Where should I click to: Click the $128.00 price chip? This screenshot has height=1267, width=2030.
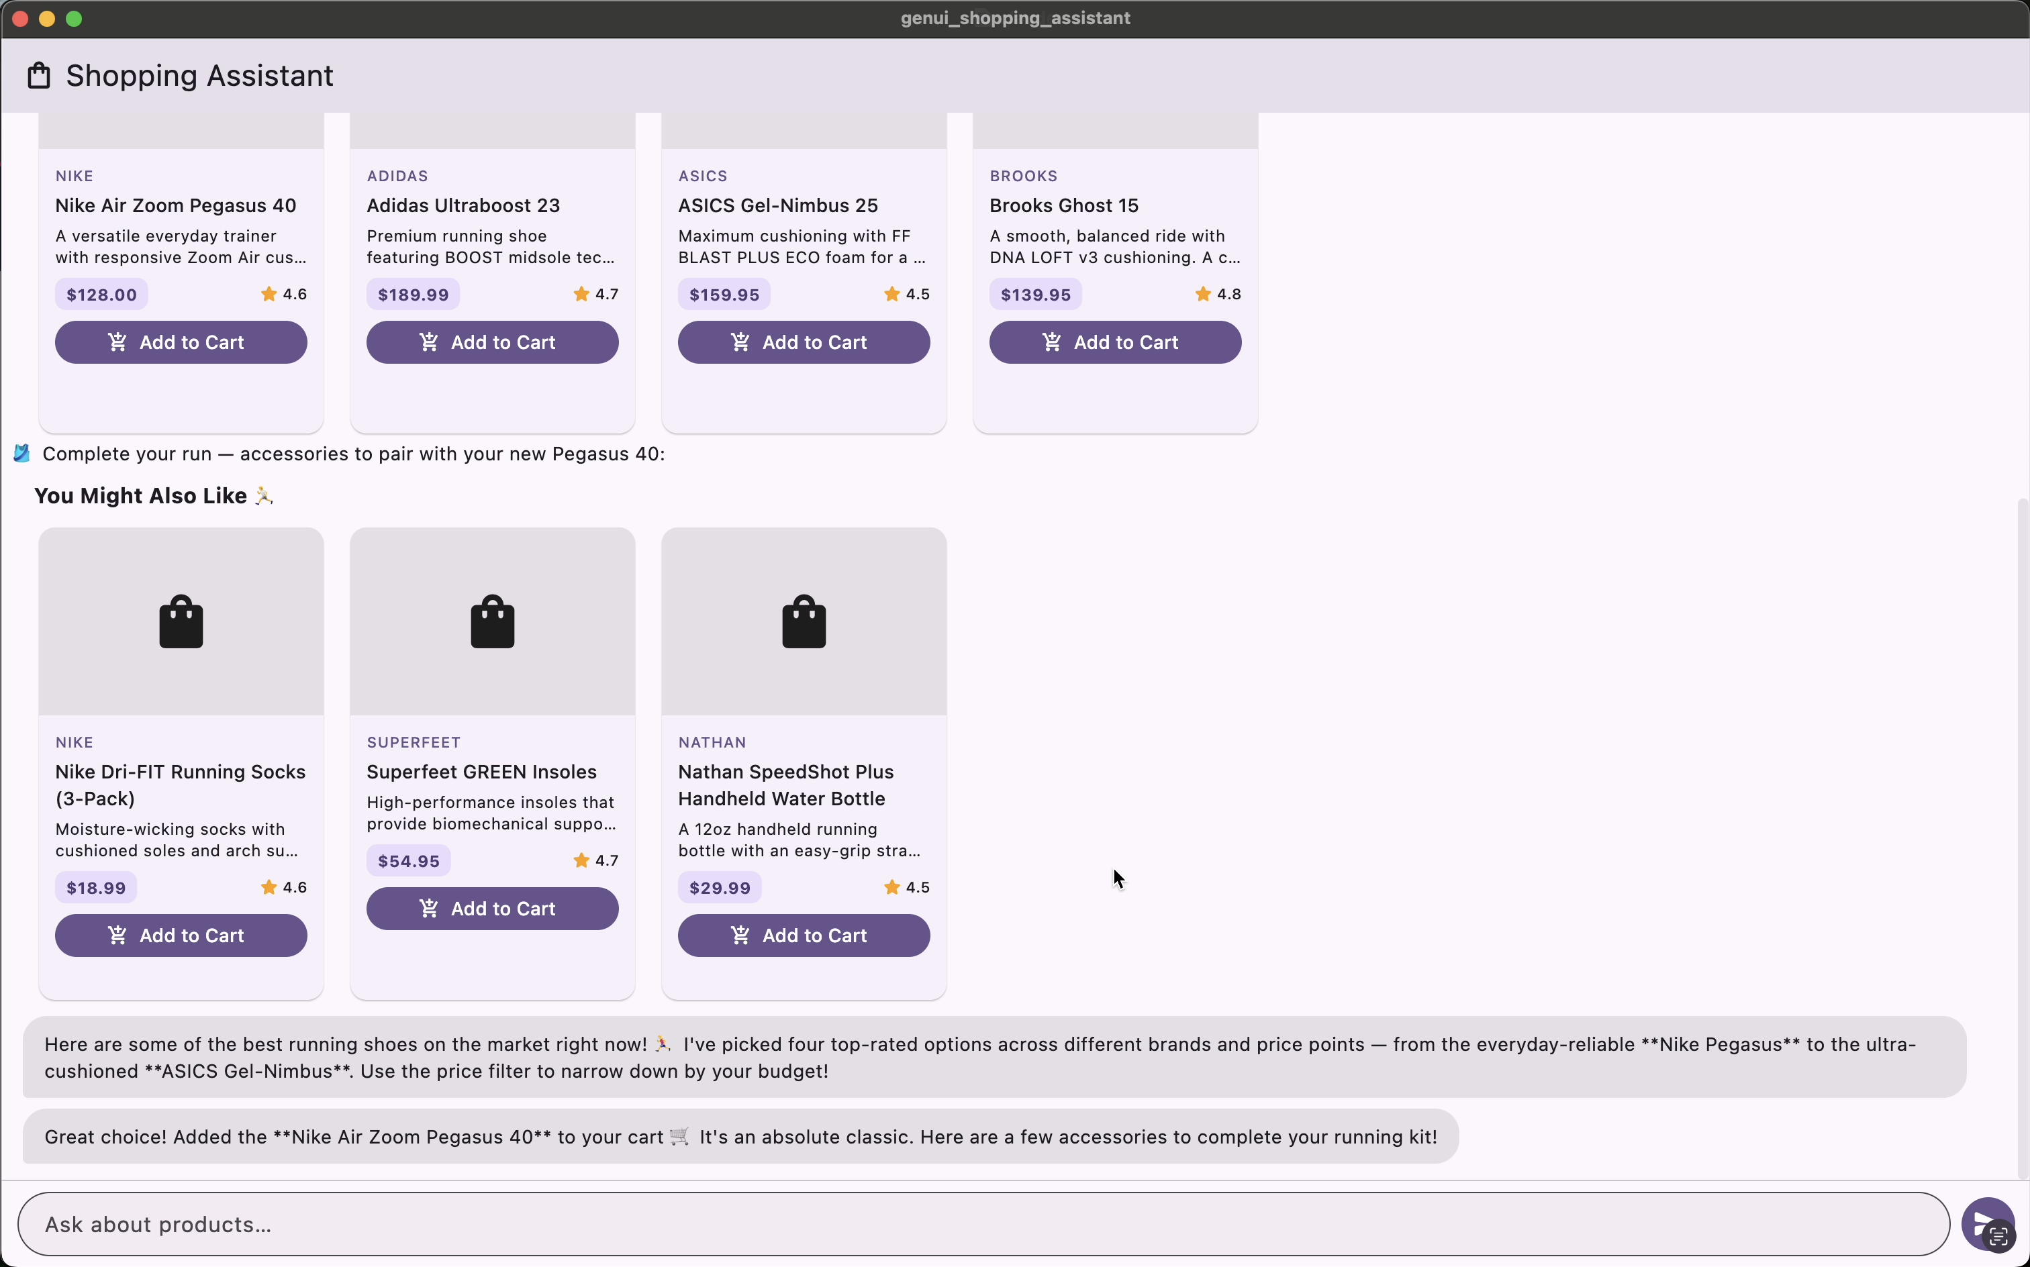coord(101,295)
